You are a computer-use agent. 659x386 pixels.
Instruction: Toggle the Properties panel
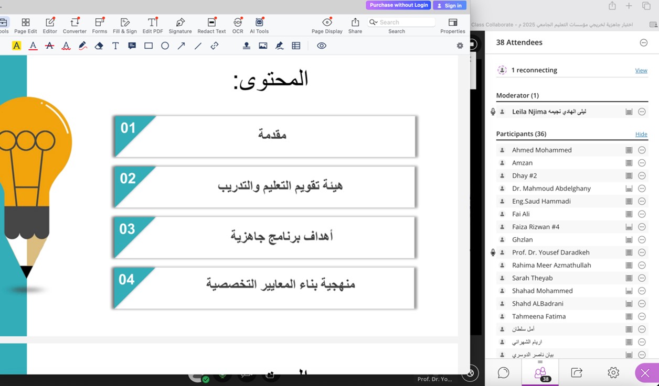pos(453,25)
